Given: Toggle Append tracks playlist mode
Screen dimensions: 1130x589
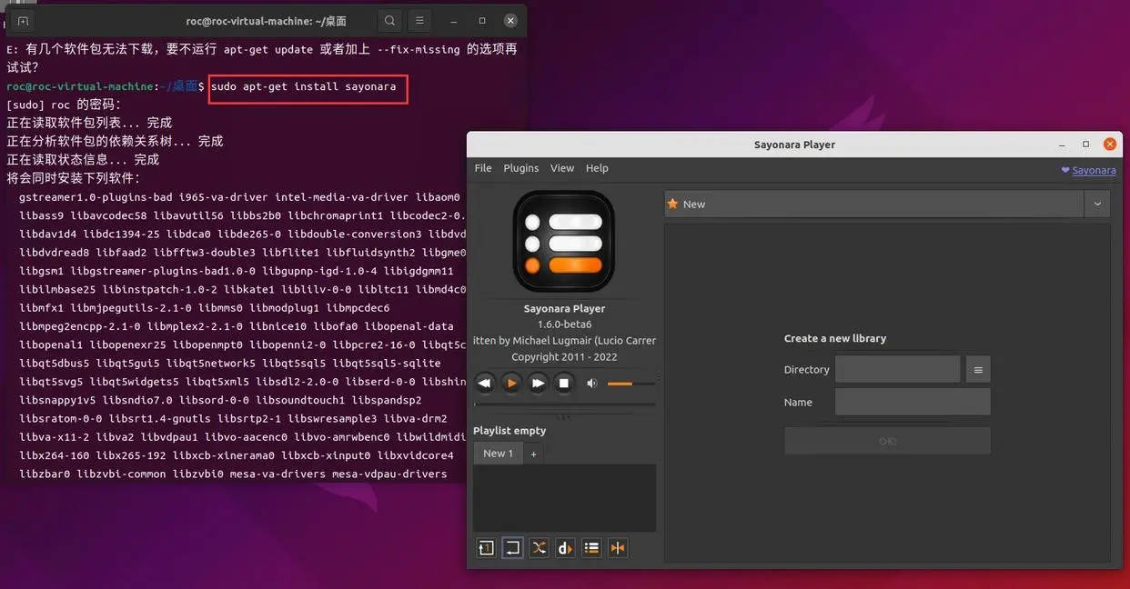Looking at the screenshot, I should (591, 547).
